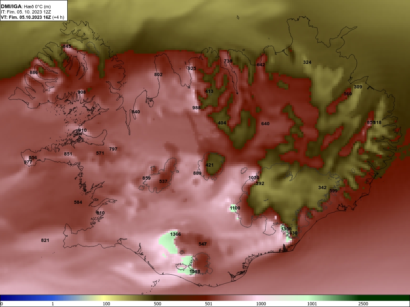Click the 859 value on the map

pyautogui.click(x=146, y=178)
